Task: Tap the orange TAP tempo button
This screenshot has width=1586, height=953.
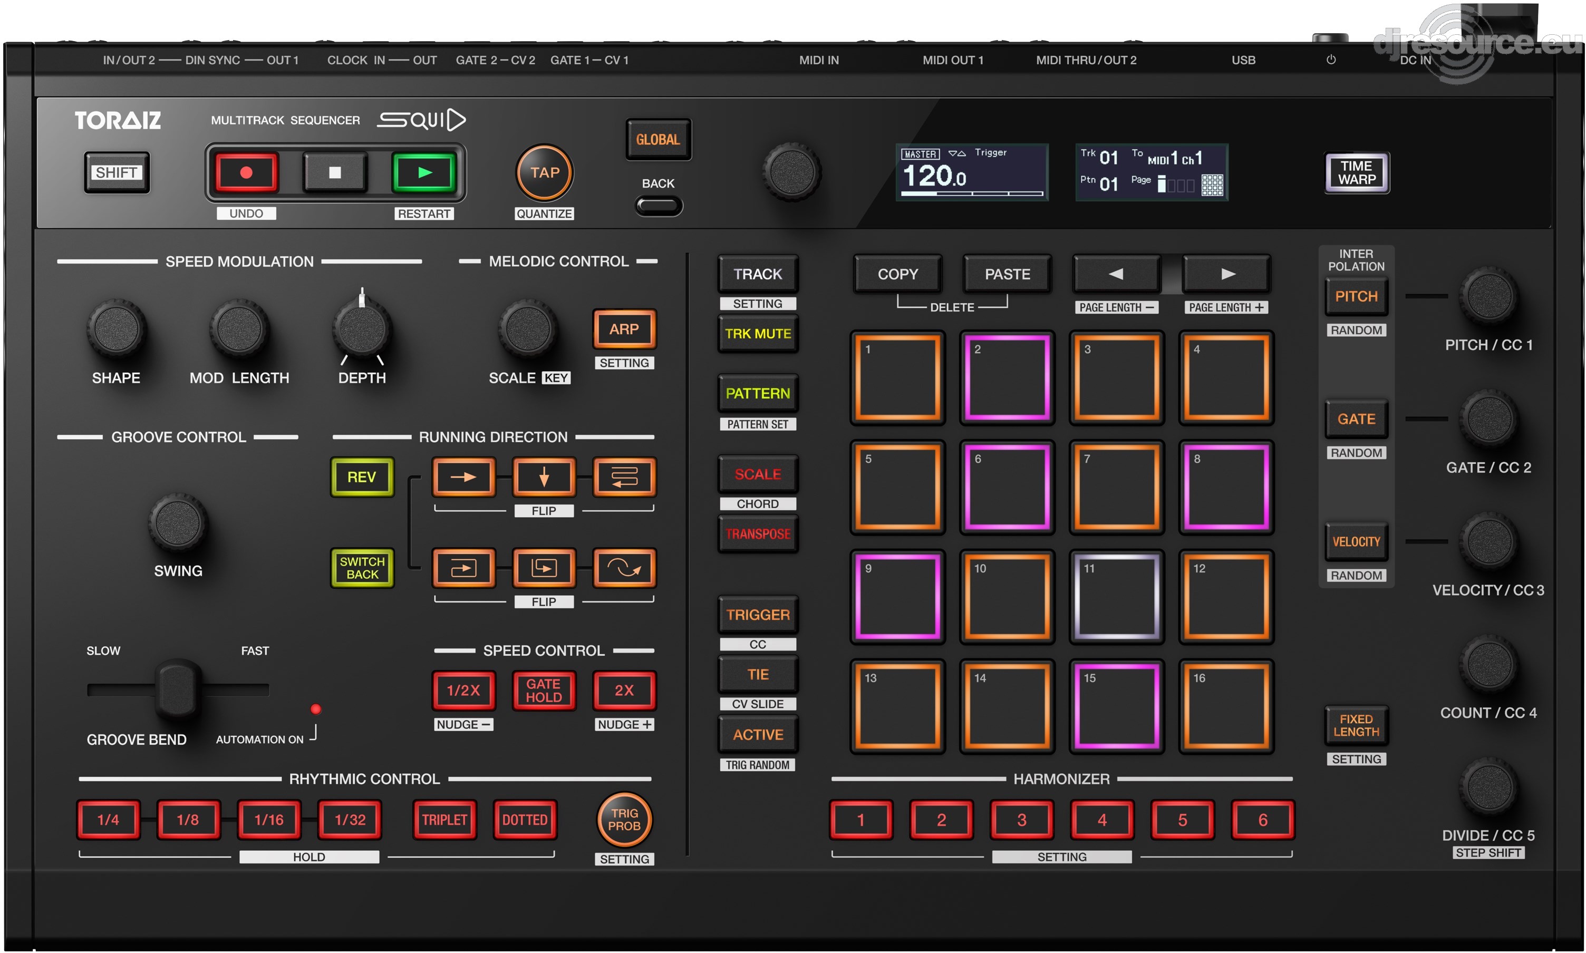Action: click(x=544, y=172)
